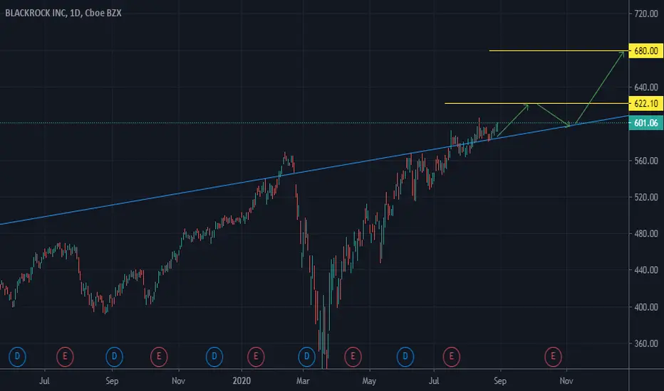Click the dividend marker between May and Jul 2020
The height and width of the screenshot is (391, 664).
click(x=405, y=356)
